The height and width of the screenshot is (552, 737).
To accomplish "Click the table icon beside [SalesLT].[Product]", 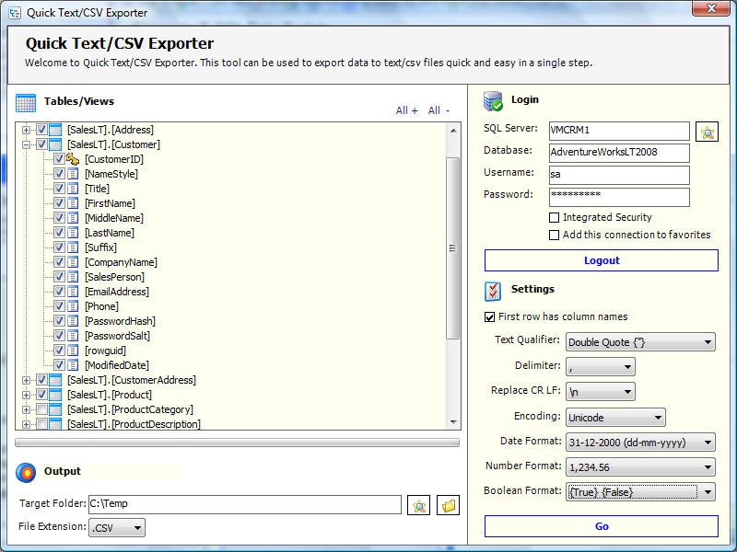I will pos(55,395).
